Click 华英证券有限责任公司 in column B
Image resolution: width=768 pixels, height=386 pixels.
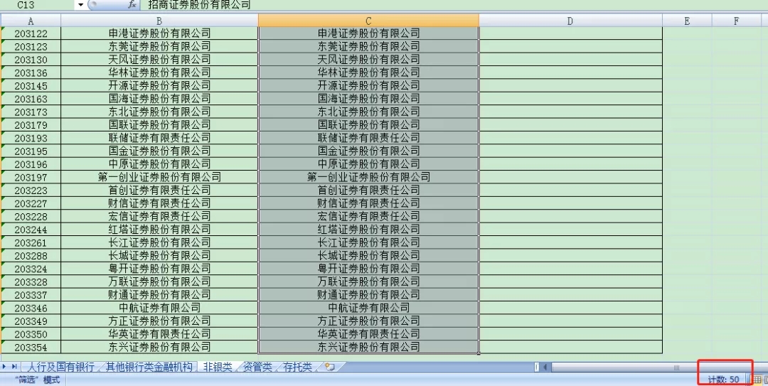click(x=159, y=334)
